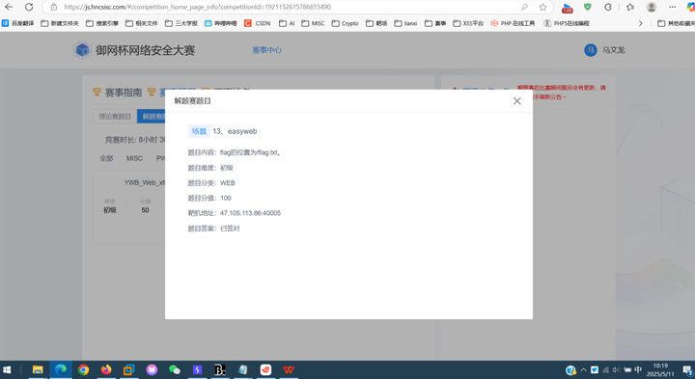Open the 赛事中心 navigation link
The image size is (695, 379).
[266, 50]
